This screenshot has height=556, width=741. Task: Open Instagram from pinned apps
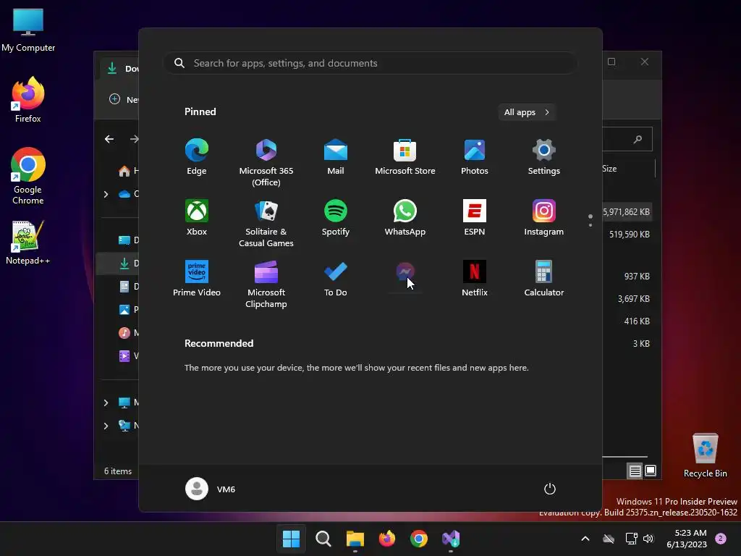point(544,218)
